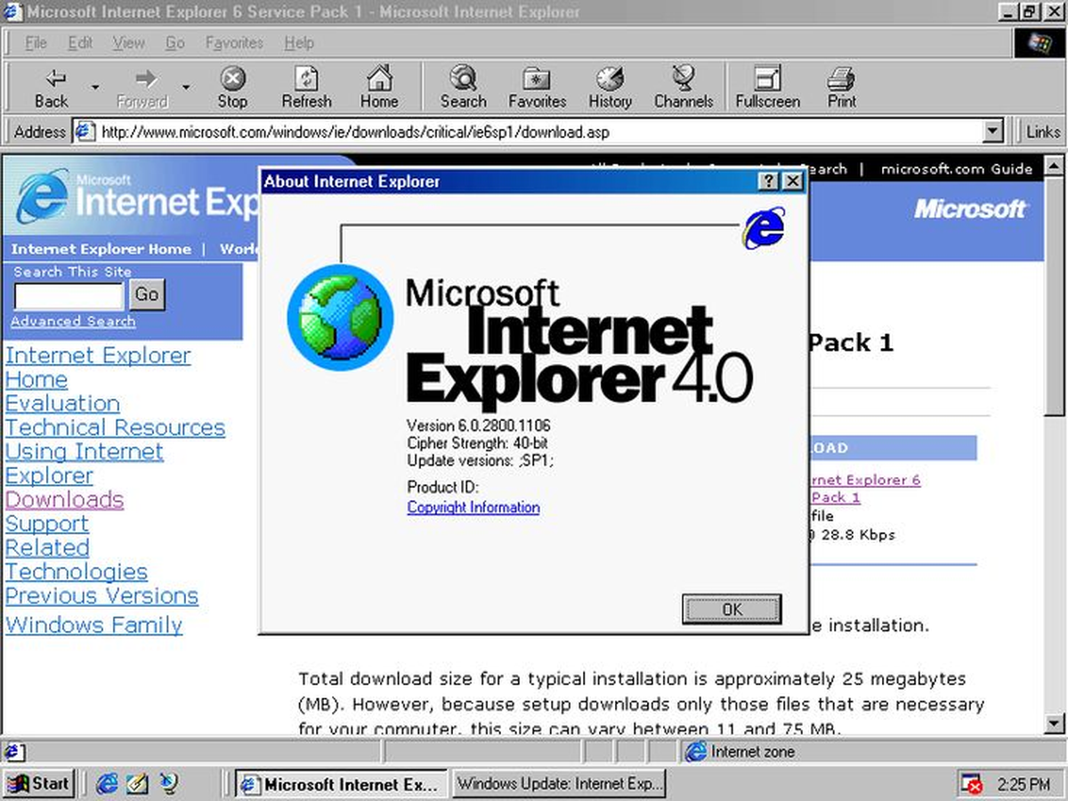The image size is (1068, 801).
Task: Open the Search toolbar icon
Action: point(463,79)
